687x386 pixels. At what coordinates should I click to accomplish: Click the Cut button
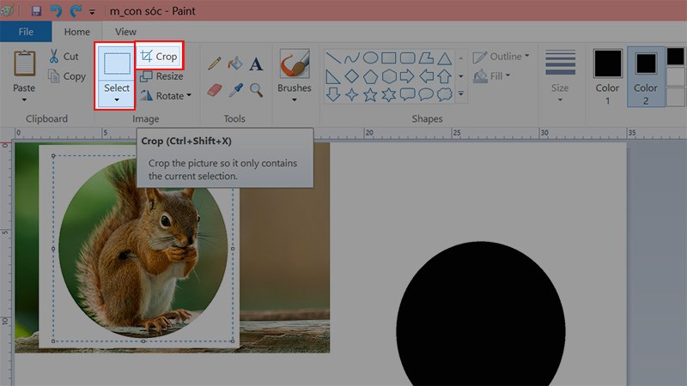coord(64,57)
